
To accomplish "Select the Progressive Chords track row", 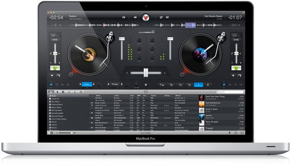I will point(144,110).
